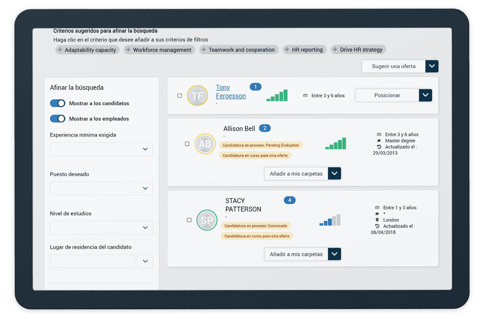Click Tony Fergesson's TF avatar icon
This screenshot has height=319, width=484.
click(x=197, y=96)
